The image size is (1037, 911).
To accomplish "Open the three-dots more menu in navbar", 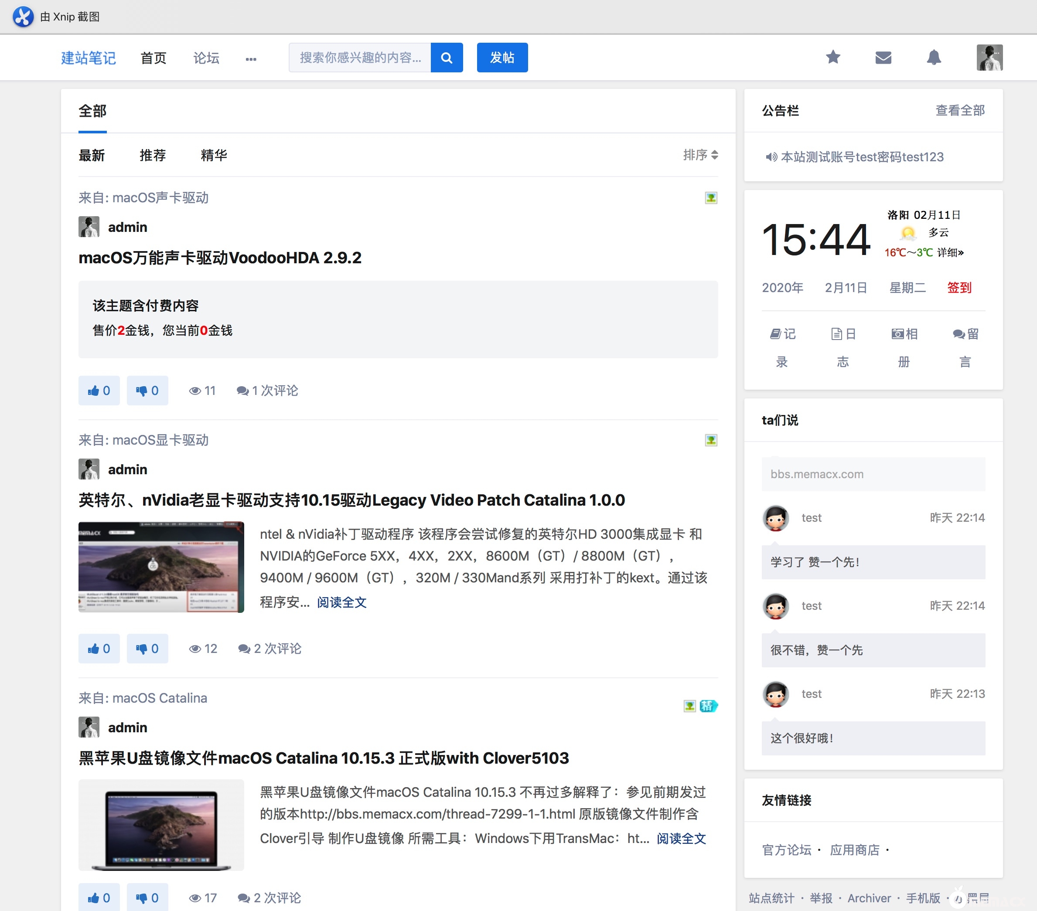I will (x=251, y=58).
